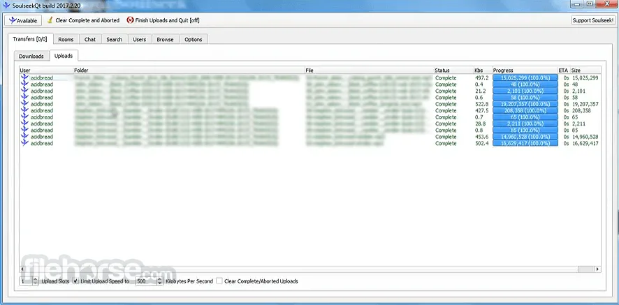Sort by the ETA column header
Viewport: 619px width, 305px height.
(x=564, y=70)
